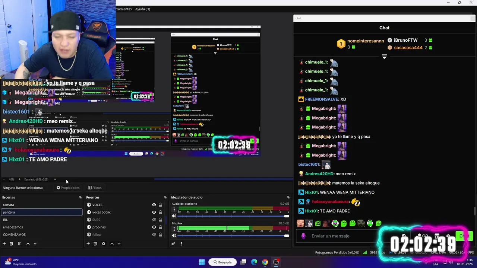Show the SUBS source with its eye icon

[x=154, y=220]
